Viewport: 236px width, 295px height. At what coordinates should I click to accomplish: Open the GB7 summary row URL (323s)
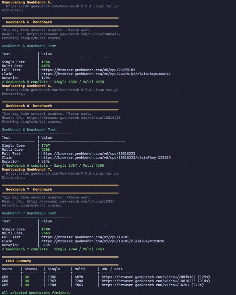tap(145, 285)
